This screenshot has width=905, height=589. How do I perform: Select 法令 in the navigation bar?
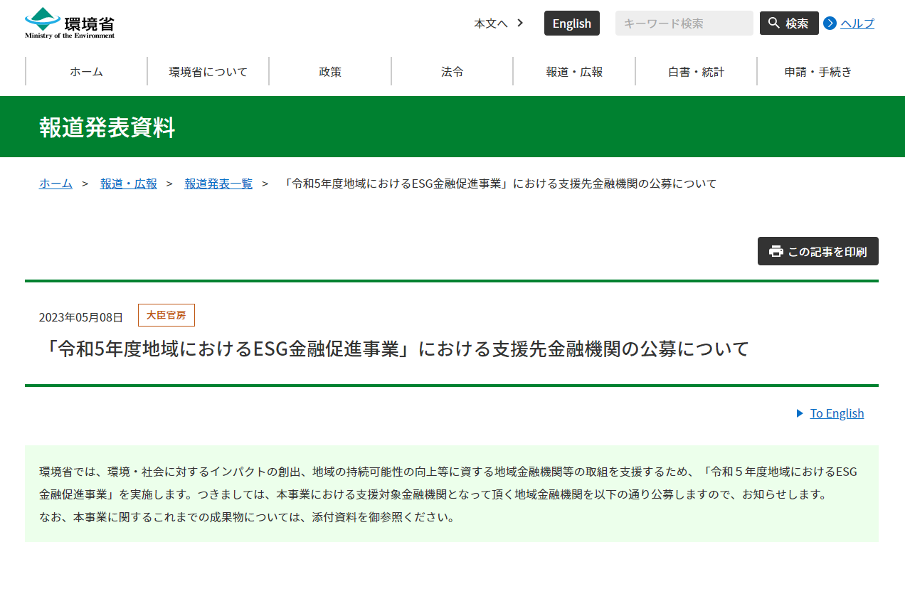pos(452,71)
